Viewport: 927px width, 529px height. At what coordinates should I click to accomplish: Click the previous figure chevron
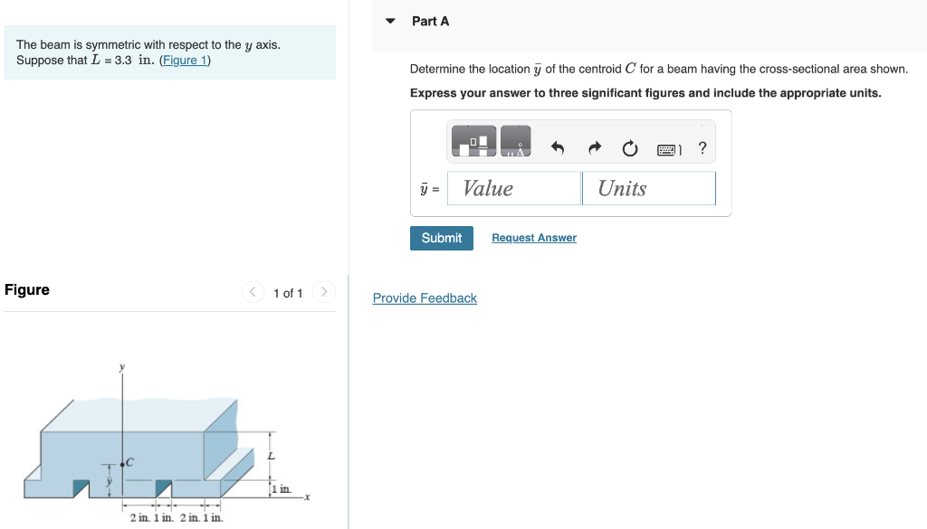click(253, 291)
